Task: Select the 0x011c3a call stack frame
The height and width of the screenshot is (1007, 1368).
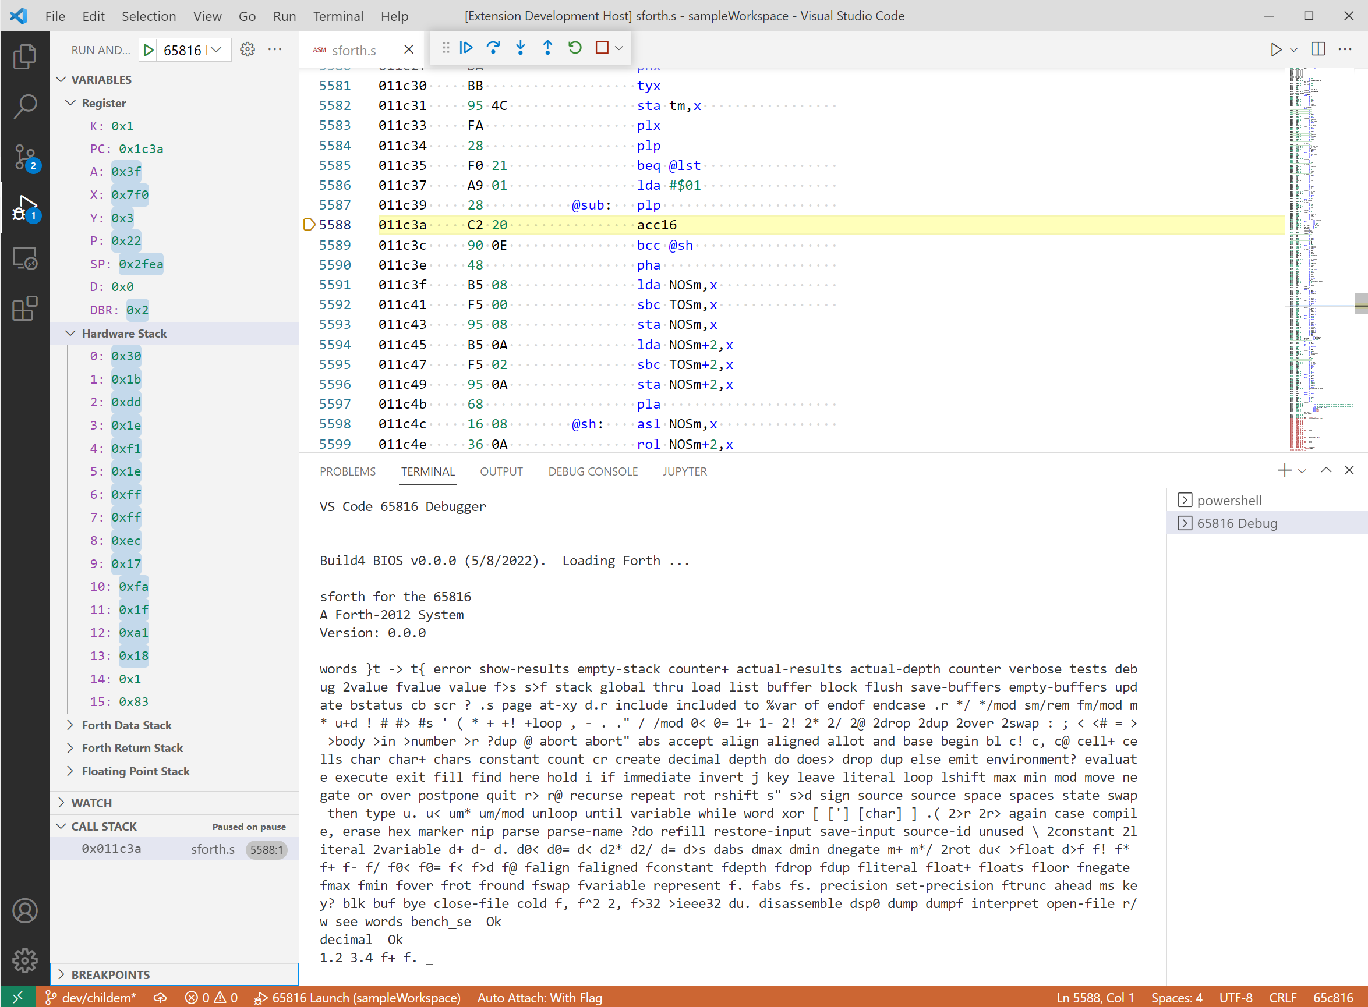Action: 112,849
